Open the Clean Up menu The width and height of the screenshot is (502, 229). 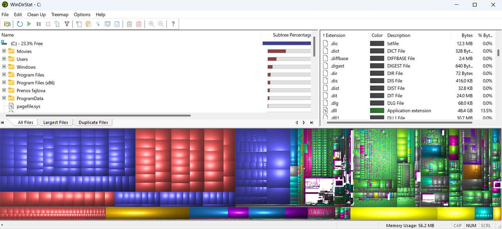click(x=36, y=15)
